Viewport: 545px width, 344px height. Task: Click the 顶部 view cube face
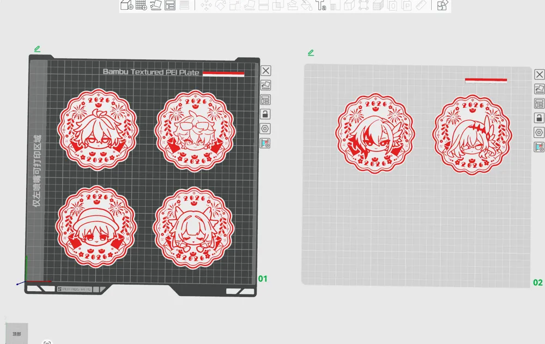click(x=17, y=334)
